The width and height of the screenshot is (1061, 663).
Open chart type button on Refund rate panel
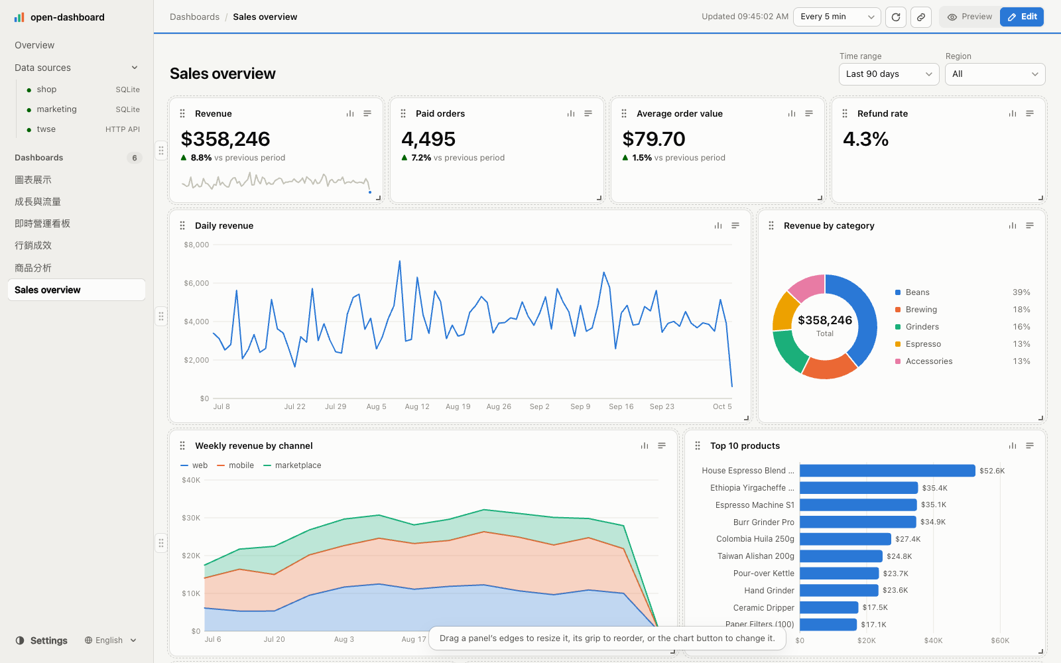pos(1013,114)
